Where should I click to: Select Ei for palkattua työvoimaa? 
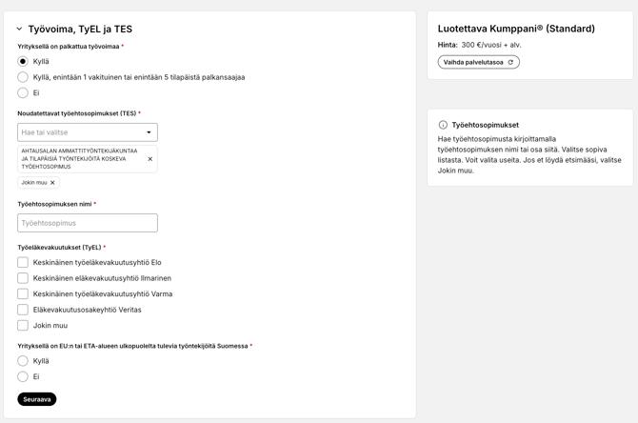(x=23, y=92)
